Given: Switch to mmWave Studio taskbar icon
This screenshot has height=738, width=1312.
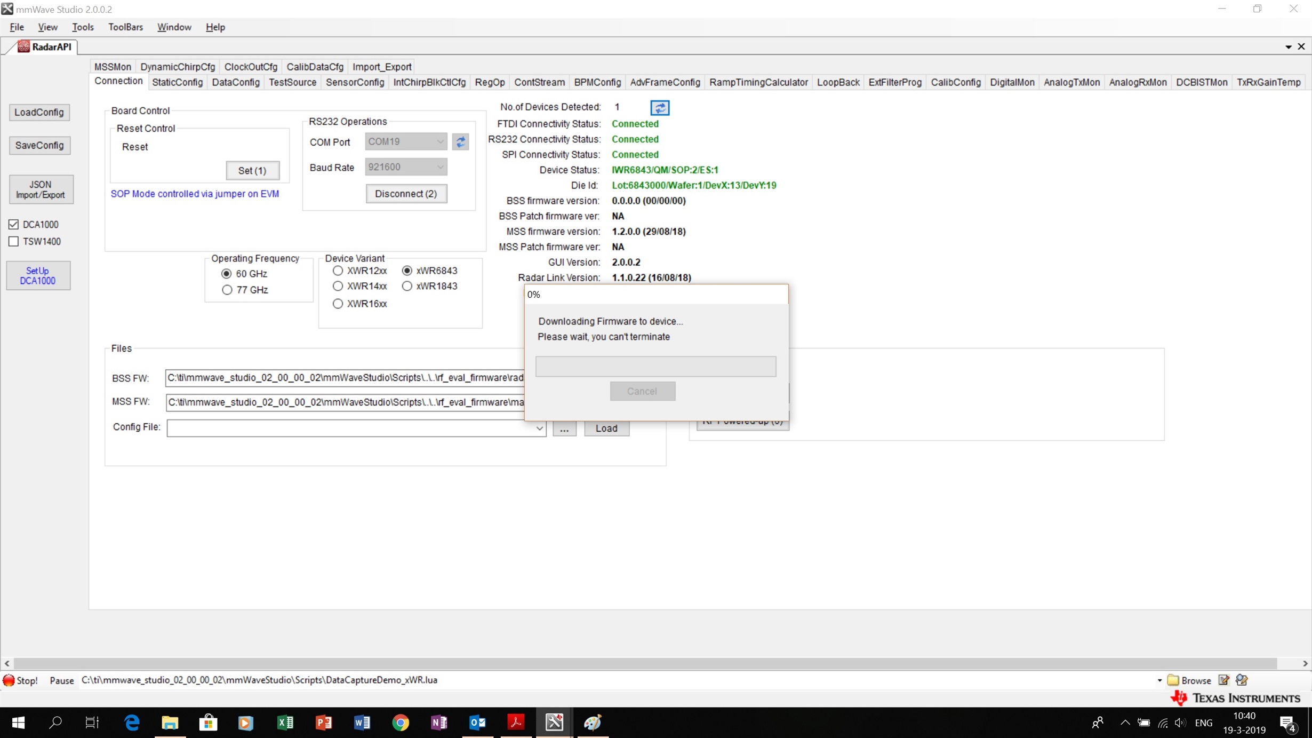Looking at the screenshot, I should point(554,723).
